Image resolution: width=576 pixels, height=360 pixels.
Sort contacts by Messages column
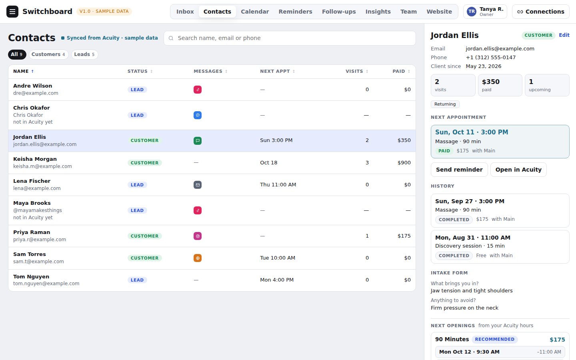[211, 71]
